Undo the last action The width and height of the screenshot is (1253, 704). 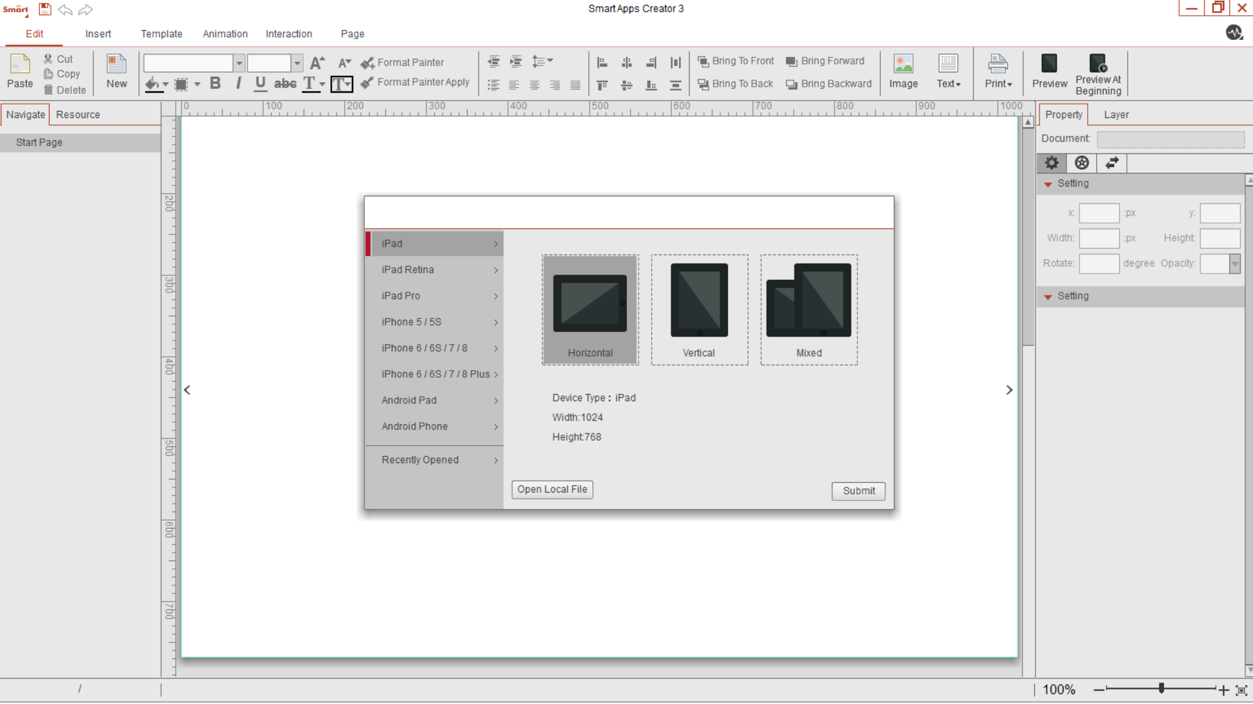point(65,9)
